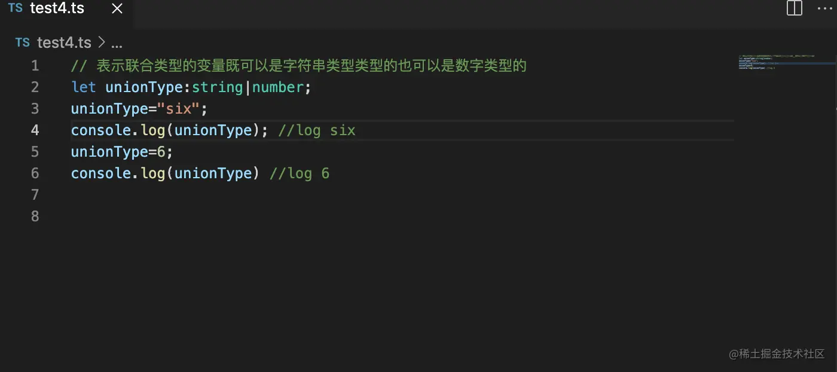
Task: Click the //log six comment
Action: coord(317,130)
